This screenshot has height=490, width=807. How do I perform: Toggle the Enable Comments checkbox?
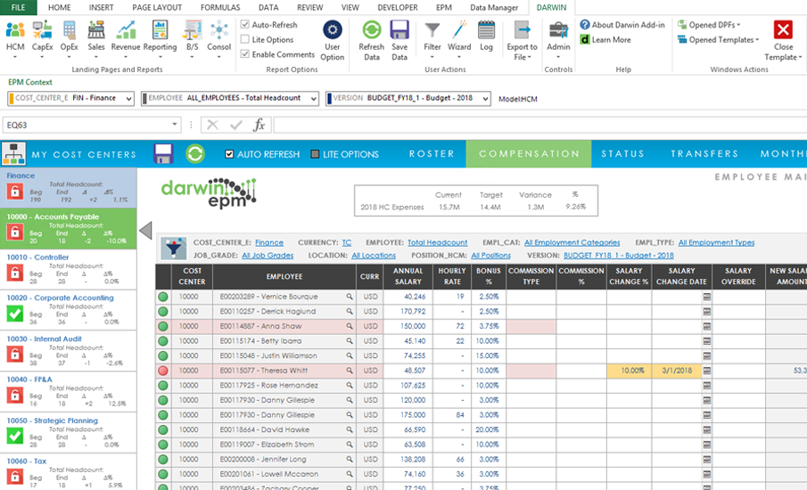click(245, 54)
